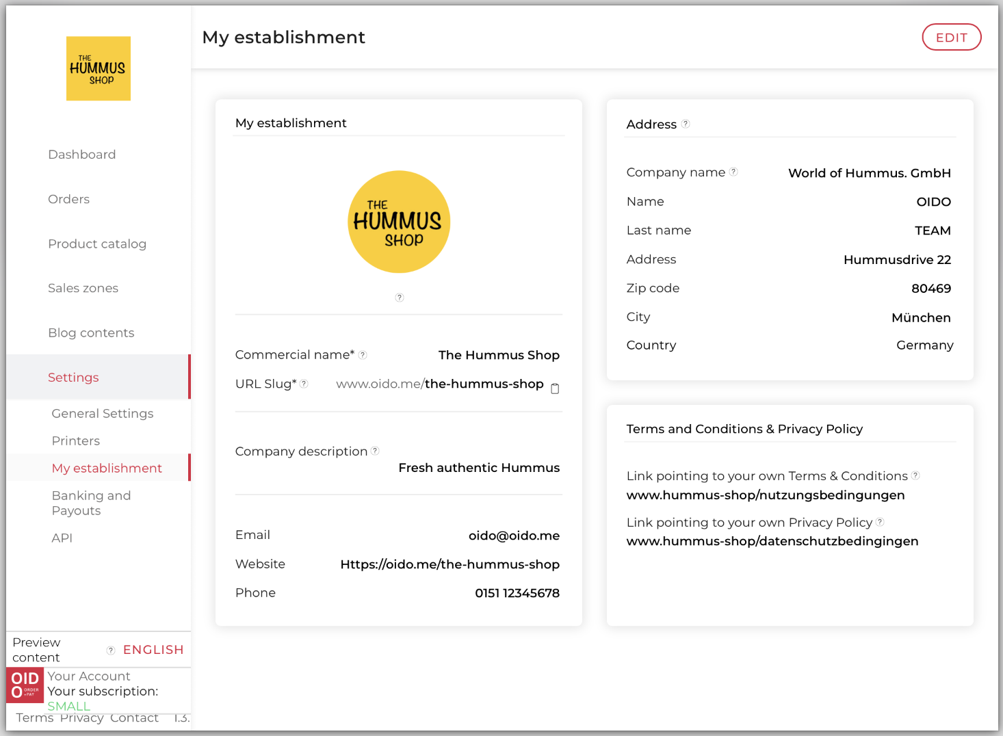Viewport: 1003px width, 736px height.
Task: Click help icon next to Company description
Action: pos(375,451)
